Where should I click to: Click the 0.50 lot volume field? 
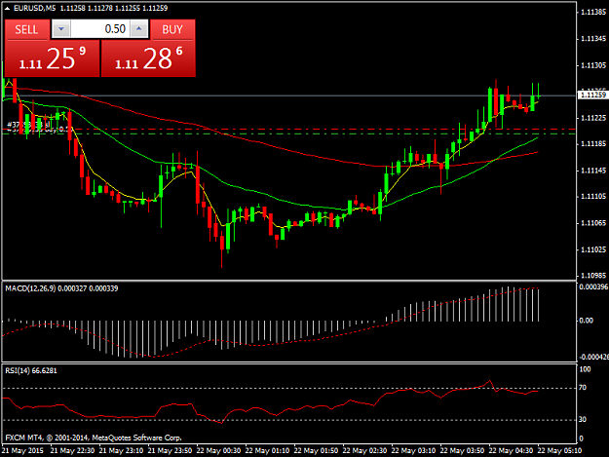click(x=99, y=29)
